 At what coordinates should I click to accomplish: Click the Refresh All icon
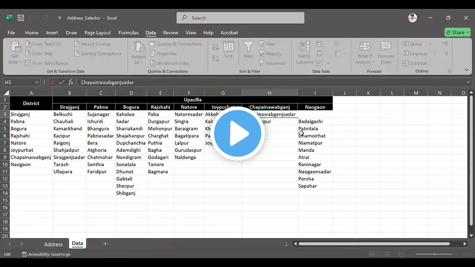click(x=139, y=47)
